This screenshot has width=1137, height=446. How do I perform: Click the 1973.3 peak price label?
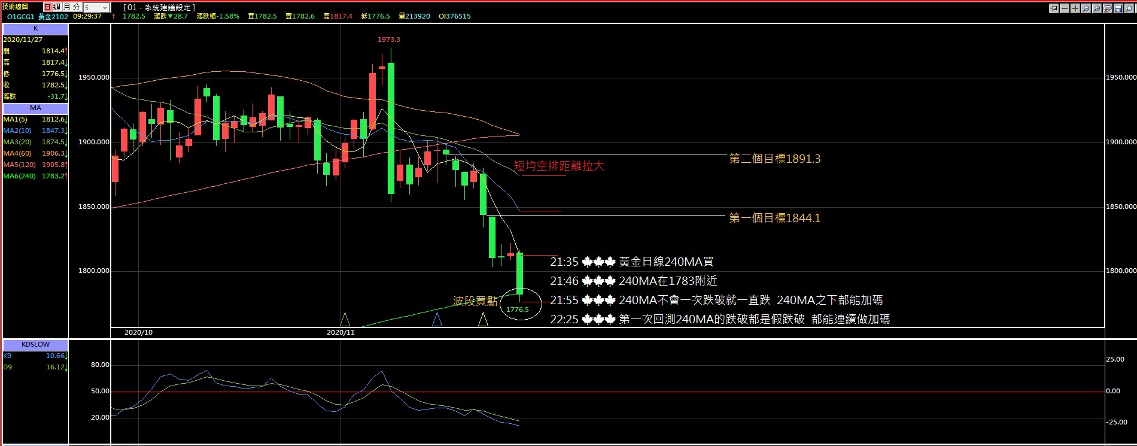(x=389, y=40)
